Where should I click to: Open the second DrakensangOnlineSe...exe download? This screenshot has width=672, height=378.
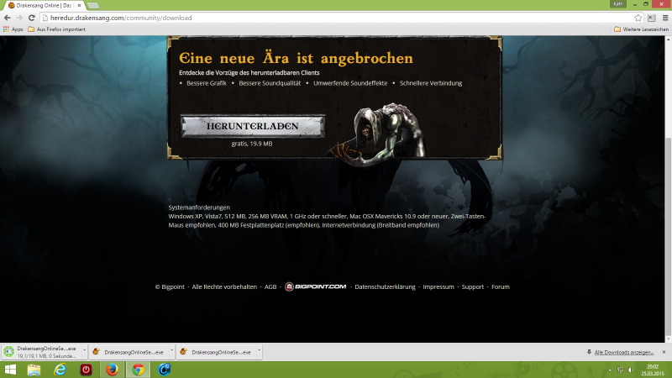pyautogui.click(x=129, y=352)
